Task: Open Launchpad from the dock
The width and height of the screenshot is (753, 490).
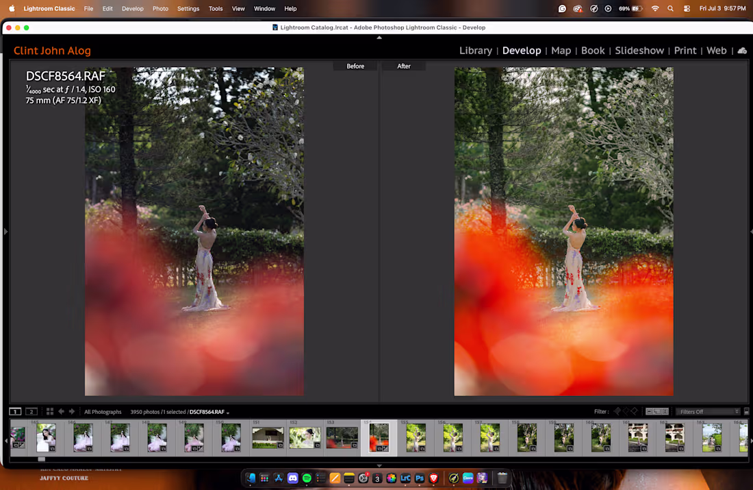Action: pos(264,478)
